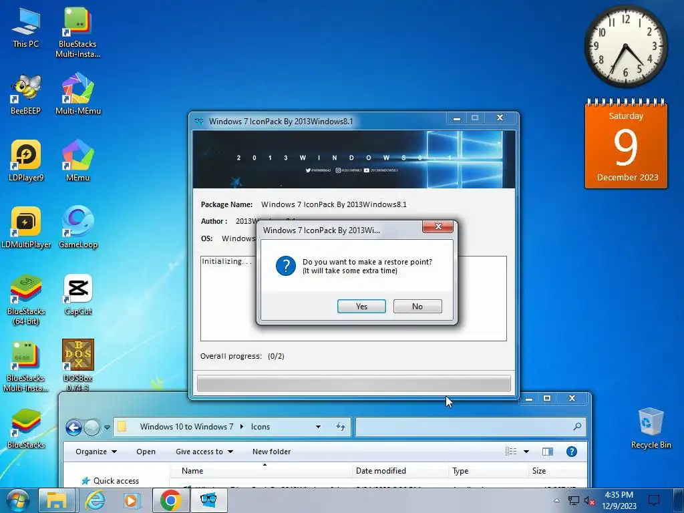The height and width of the screenshot is (513, 684).
Task: Click Windows 10 to Windows 7 breadcrumb
Action: pos(186,427)
